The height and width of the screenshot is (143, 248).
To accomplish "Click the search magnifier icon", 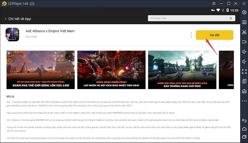I will pyautogui.click(x=231, y=18).
